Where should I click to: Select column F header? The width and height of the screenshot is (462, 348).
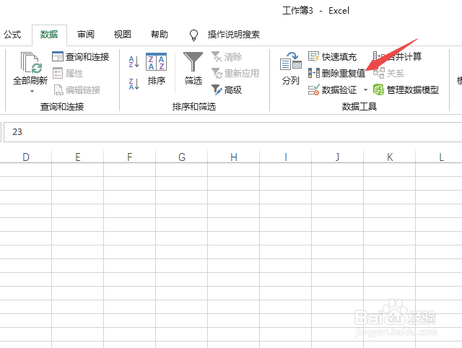coord(130,157)
